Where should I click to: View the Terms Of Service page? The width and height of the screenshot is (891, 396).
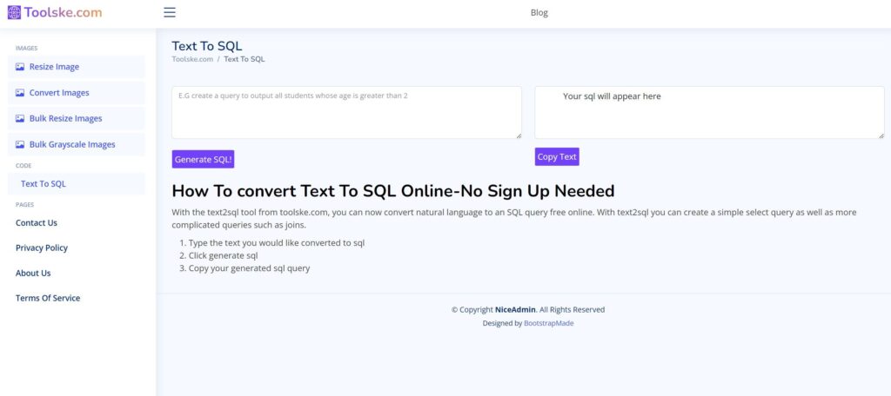click(x=48, y=299)
